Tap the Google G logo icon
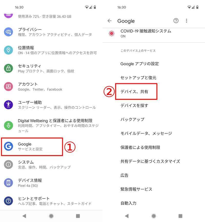 click(x=8, y=146)
